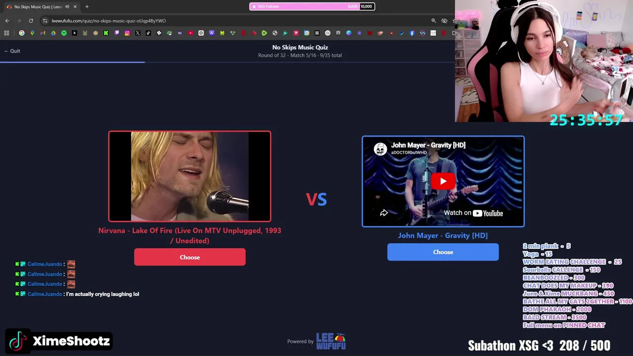Open the Facebook bookmark icon
This screenshot has width=633, height=356.
pyautogui.click(x=412, y=33)
